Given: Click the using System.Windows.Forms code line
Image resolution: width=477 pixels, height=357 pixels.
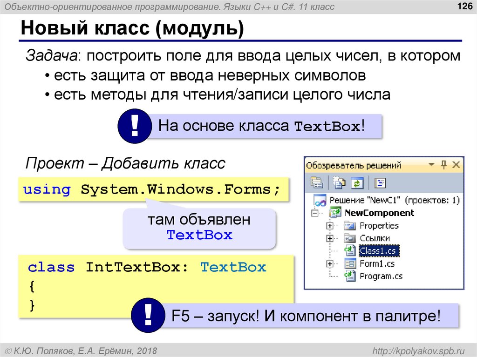Looking at the screenshot, I should coord(153,190).
